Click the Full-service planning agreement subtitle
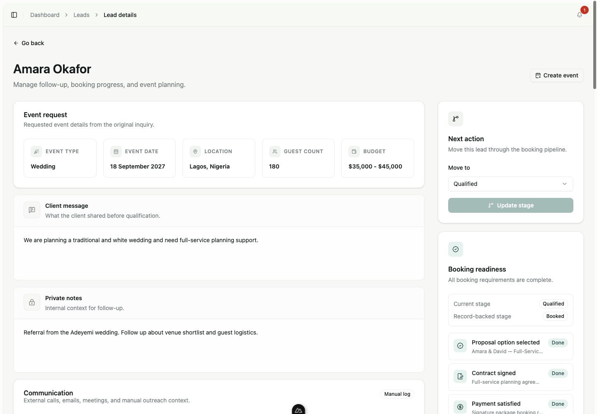The image size is (597, 414). pyautogui.click(x=505, y=382)
